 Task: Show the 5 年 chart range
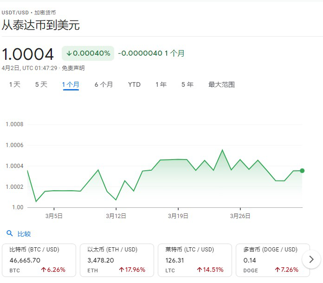[x=187, y=84]
